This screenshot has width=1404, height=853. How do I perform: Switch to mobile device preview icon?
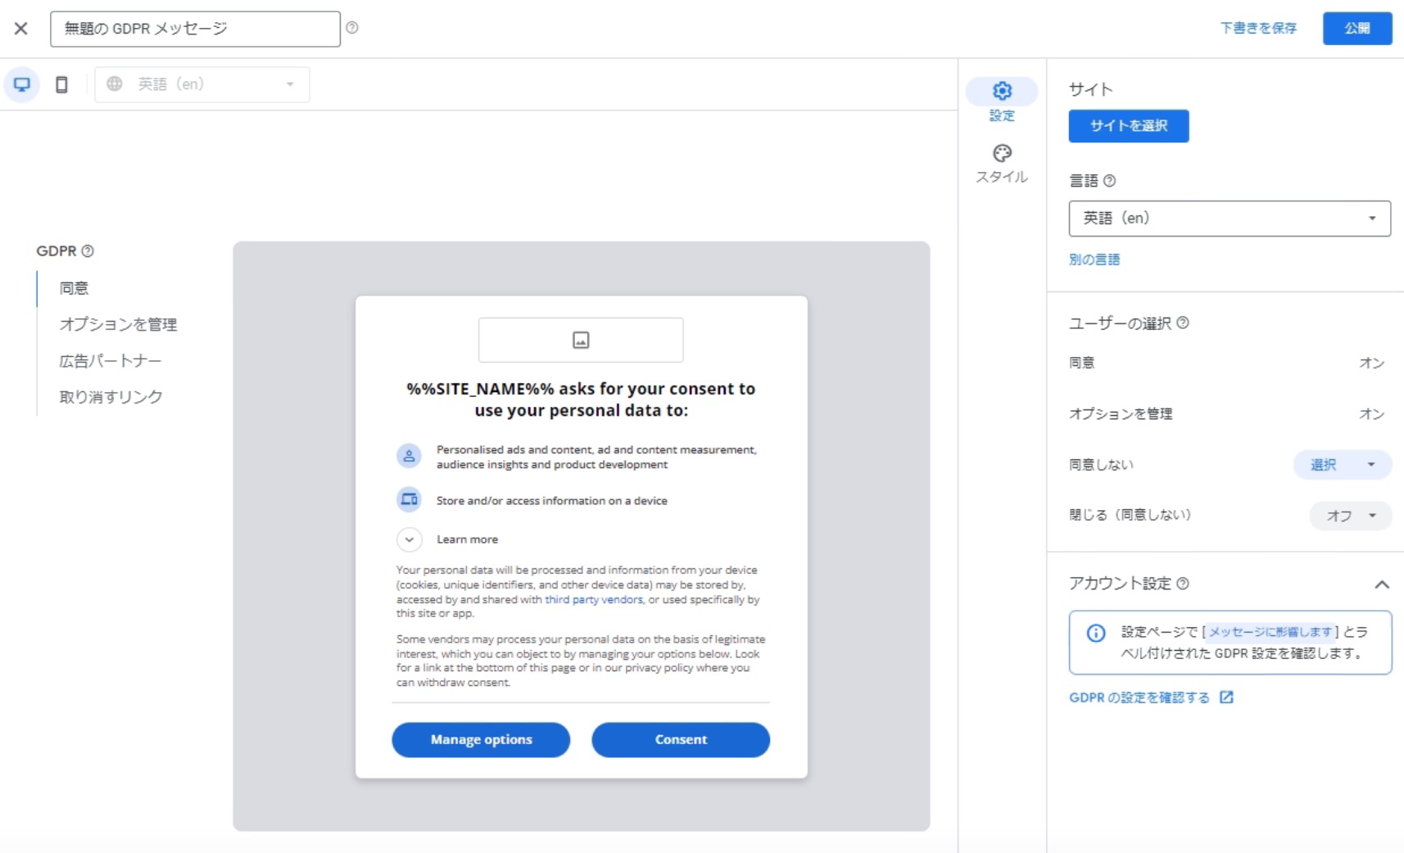tap(61, 84)
